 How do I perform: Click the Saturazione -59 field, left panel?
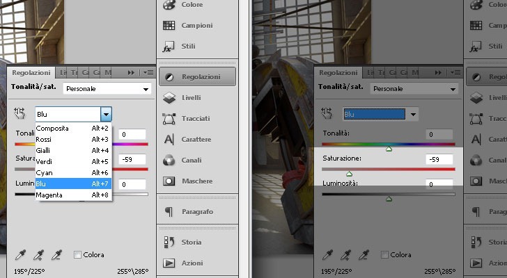point(132,159)
